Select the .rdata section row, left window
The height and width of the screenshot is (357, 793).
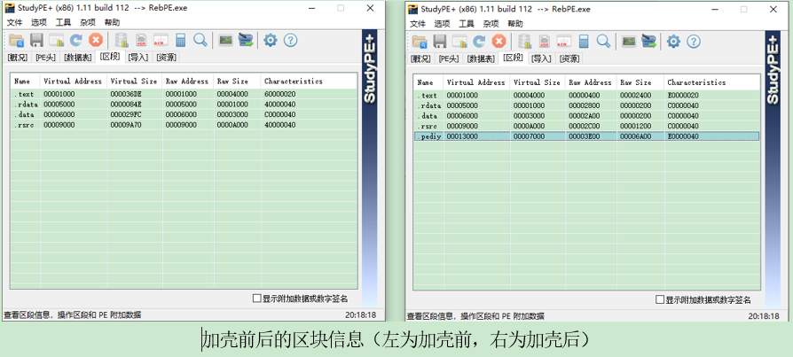pyautogui.click(x=184, y=105)
